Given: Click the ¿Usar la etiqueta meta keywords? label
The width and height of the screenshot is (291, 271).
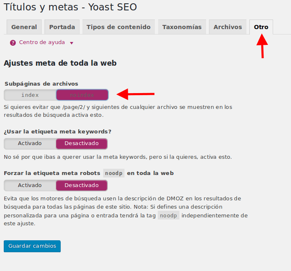Looking at the screenshot, I should tap(57, 132).
